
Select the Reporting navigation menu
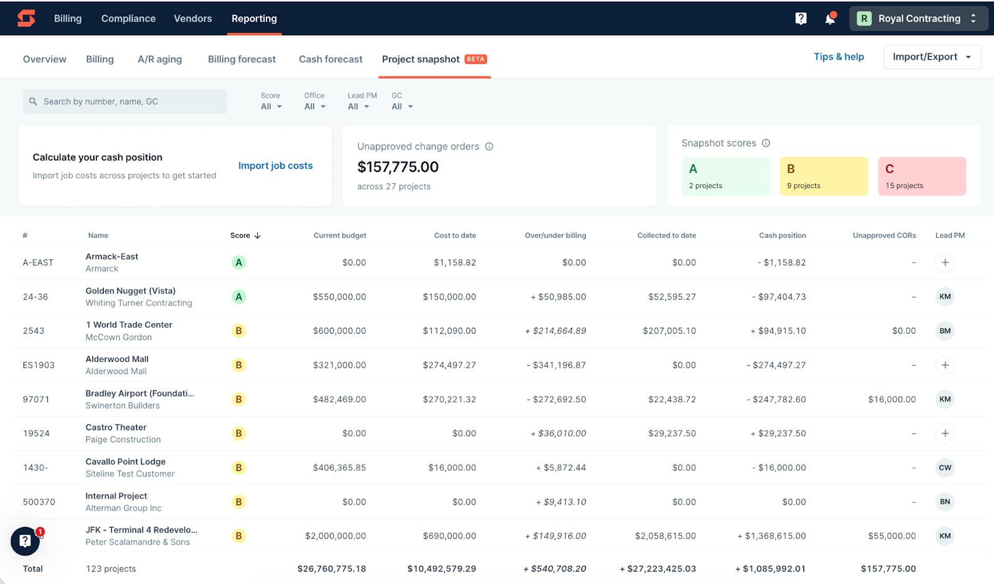(254, 19)
